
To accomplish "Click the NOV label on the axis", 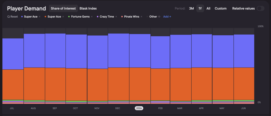I will (97, 108).
